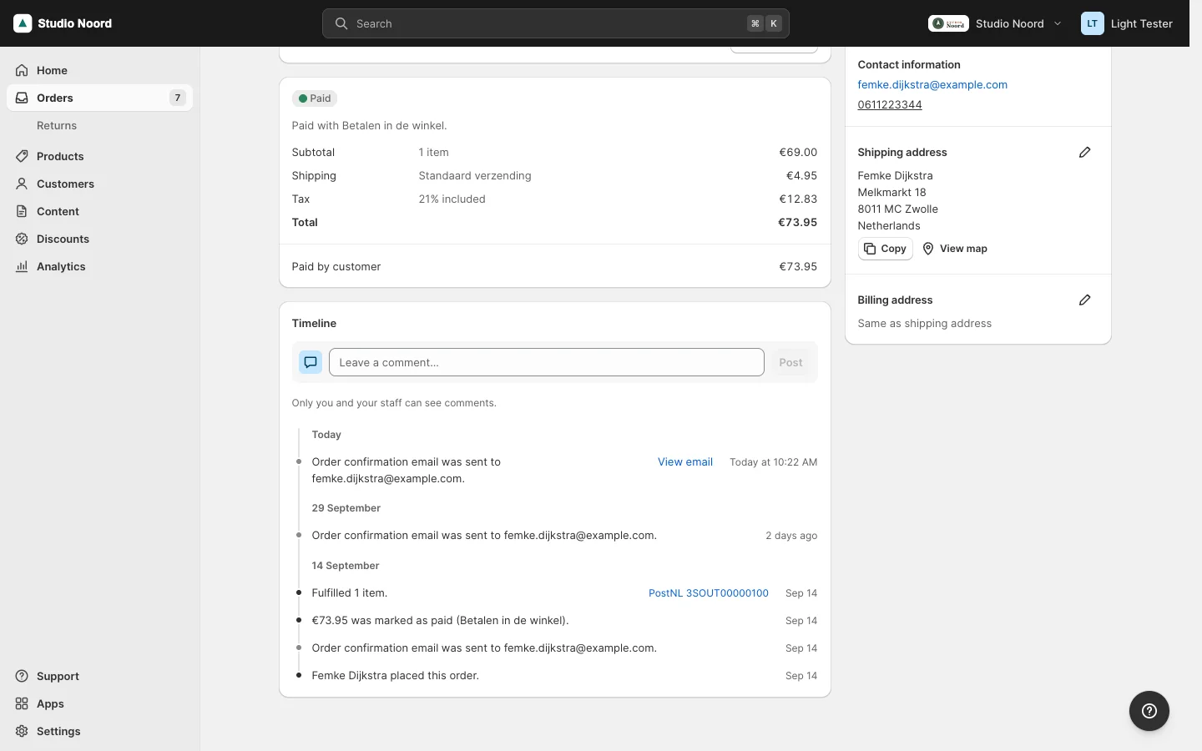The height and width of the screenshot is (751, 1202).
Task: Click the Paid status badge
Action: click(x=315, y=98)
